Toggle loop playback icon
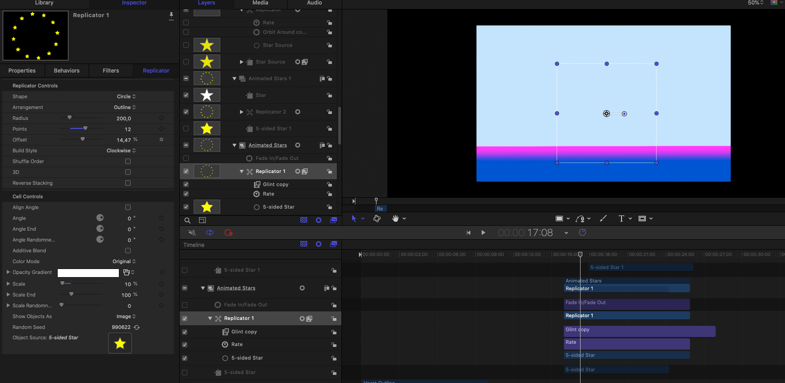This screenshot has height=383, width=785. click(209, 233)
